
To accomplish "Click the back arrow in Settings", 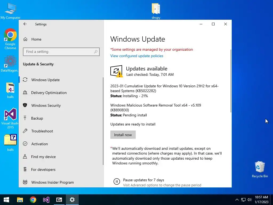I will [x=25, y=24].
